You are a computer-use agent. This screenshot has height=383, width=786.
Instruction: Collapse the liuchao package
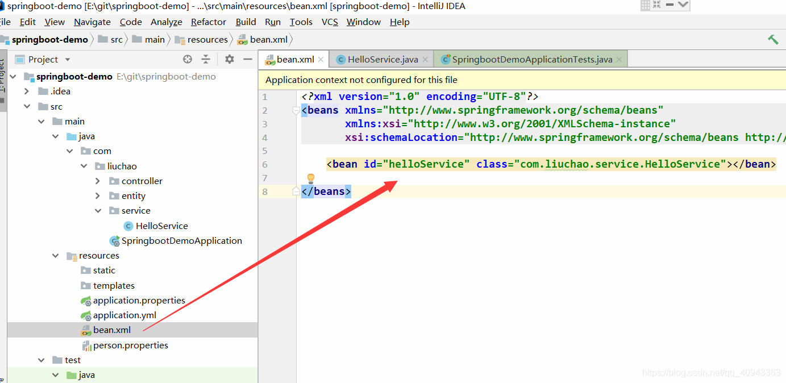click(84, 166)
